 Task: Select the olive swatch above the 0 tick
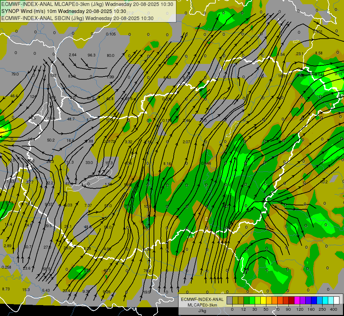pyautogui.click(x=235, y=300)
